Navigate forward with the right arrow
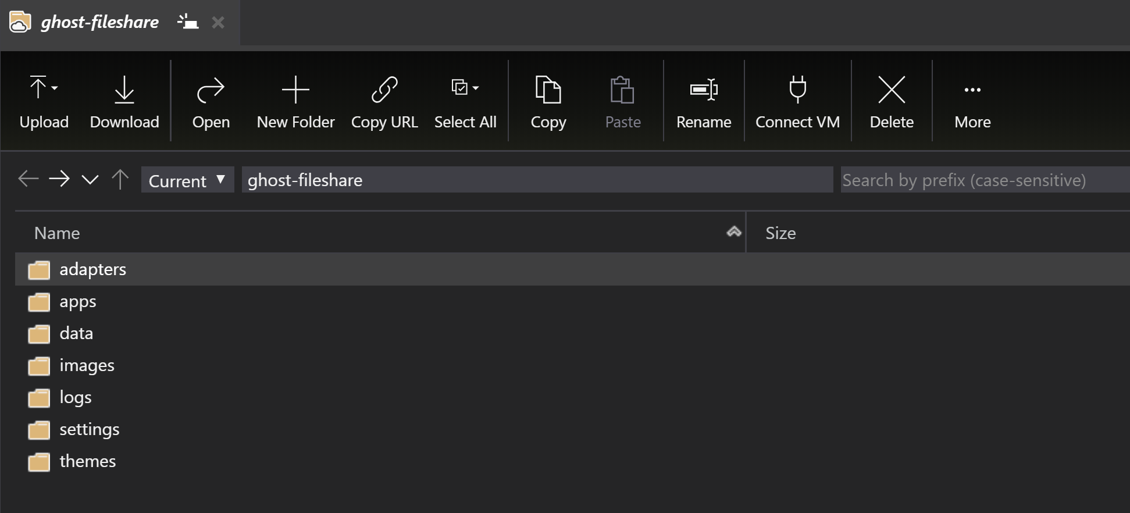 [x=59, y=179]
